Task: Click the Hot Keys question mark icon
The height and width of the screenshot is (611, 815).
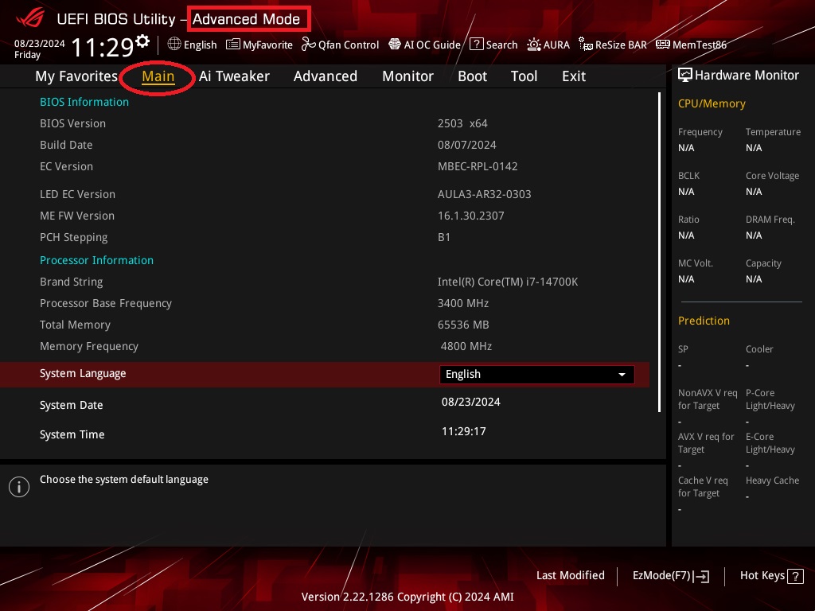Action: click(x=795, y=576)
